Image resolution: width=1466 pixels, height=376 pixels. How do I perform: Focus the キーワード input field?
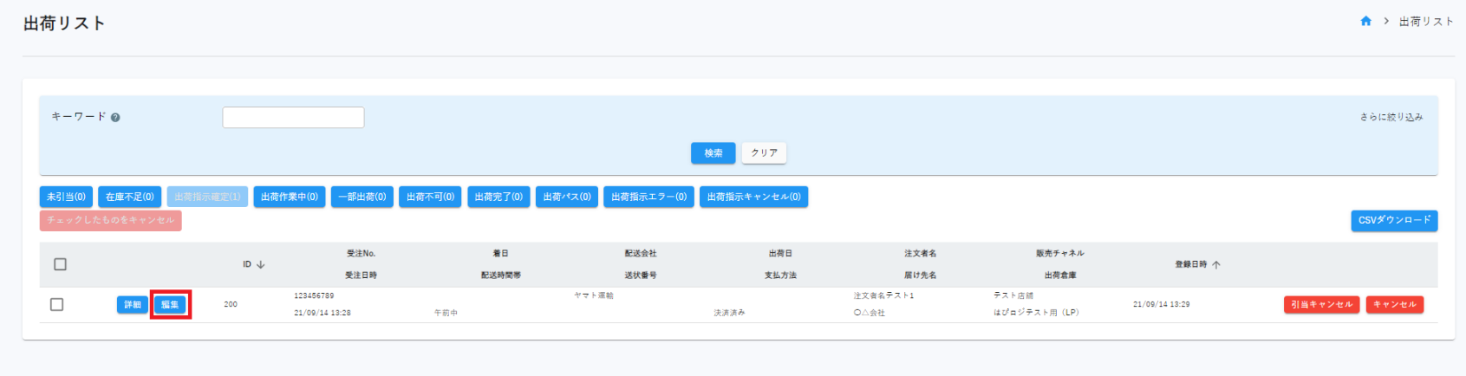pos(293,118)
